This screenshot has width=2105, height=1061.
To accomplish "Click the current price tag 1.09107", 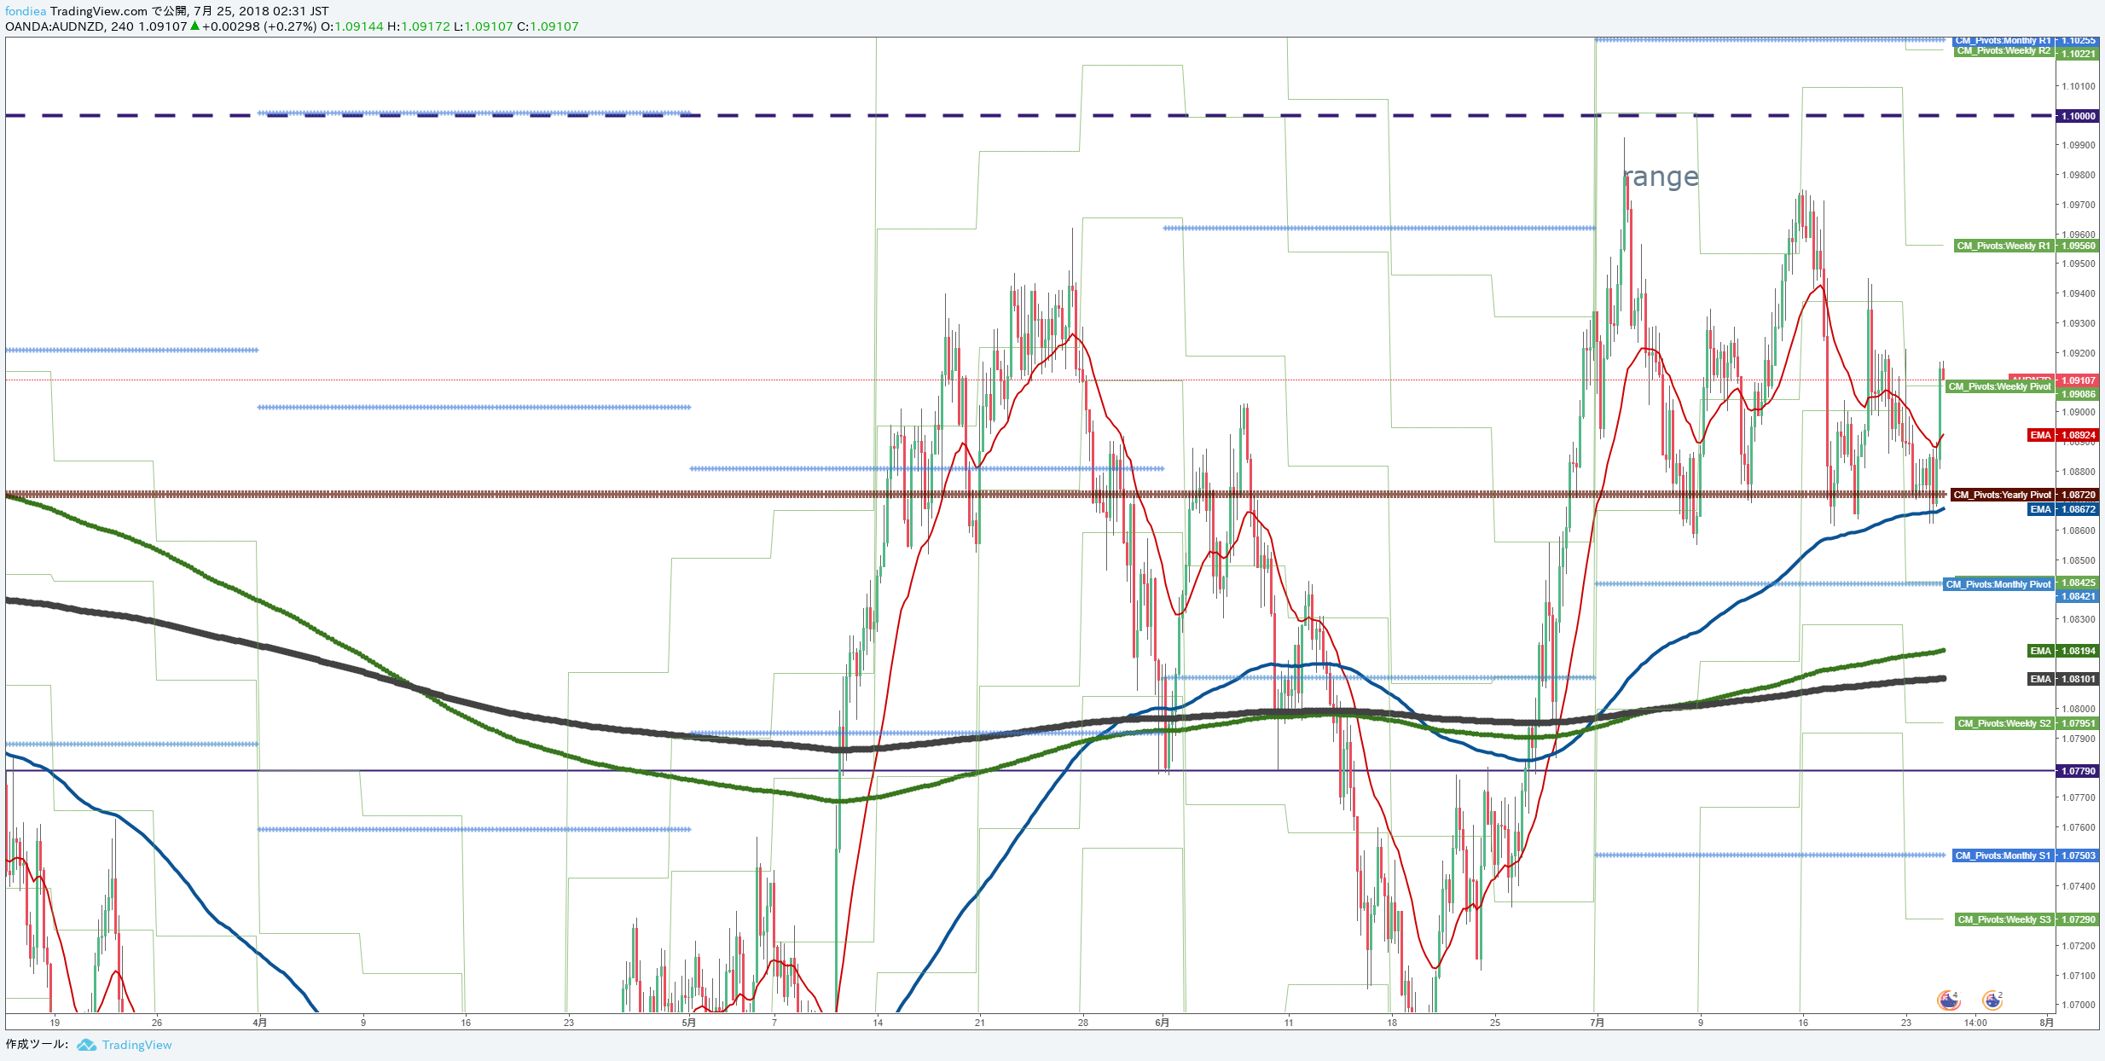I will 2078,380.
